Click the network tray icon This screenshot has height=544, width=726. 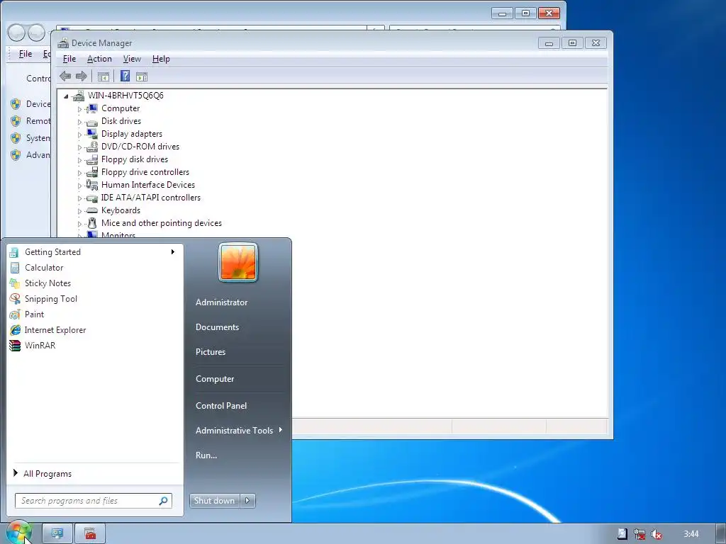coord(640,534)
